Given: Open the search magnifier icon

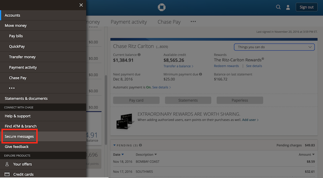Looking at the screenshot, I should (278, 7).
